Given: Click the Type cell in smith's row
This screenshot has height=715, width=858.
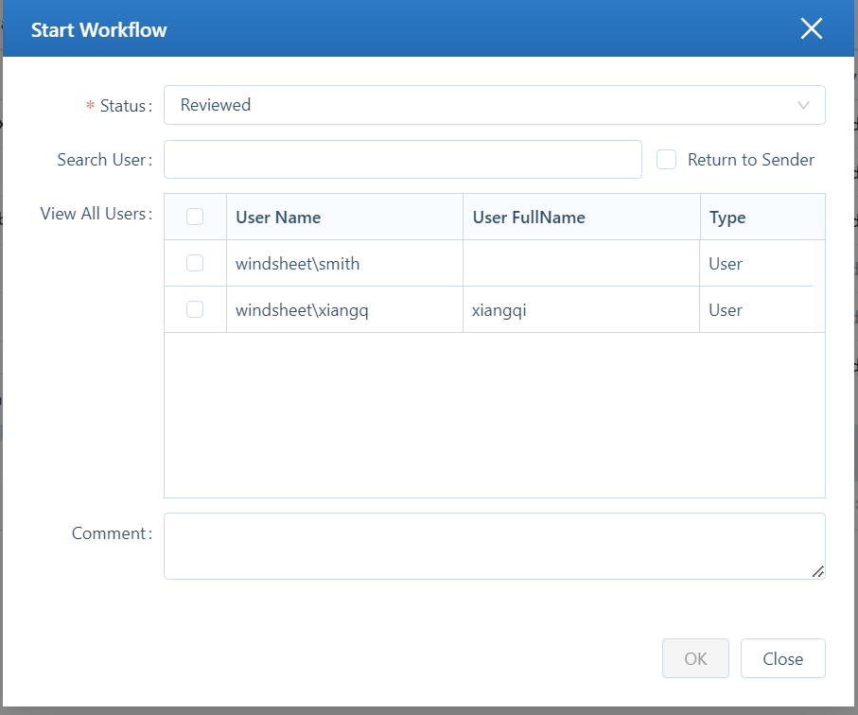Looking at the screenshot, I should [x=726, y=264].
